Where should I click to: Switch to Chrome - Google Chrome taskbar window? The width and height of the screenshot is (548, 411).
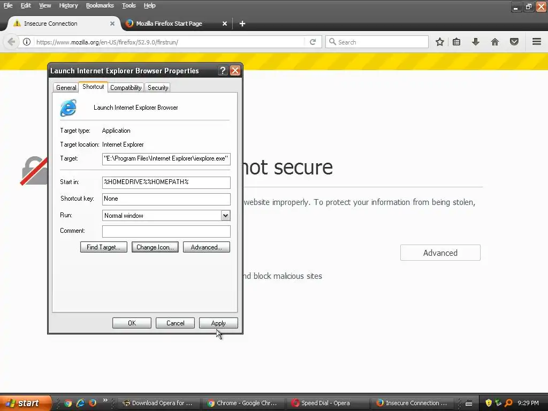point(243,403)
